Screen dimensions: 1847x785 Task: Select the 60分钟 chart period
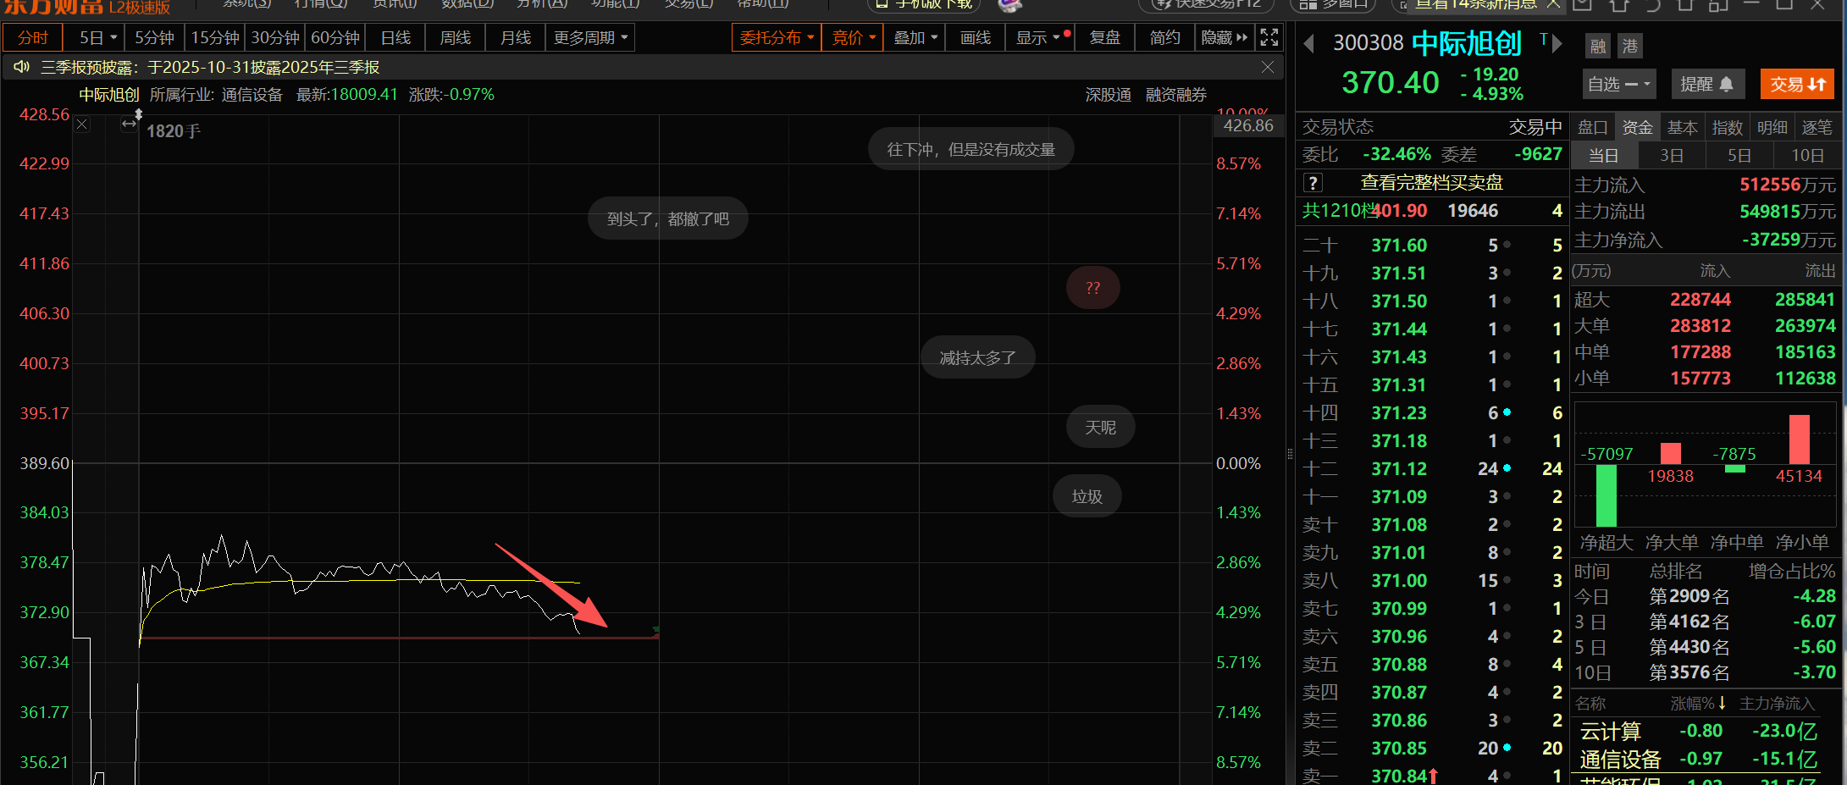tap(335, 37)
